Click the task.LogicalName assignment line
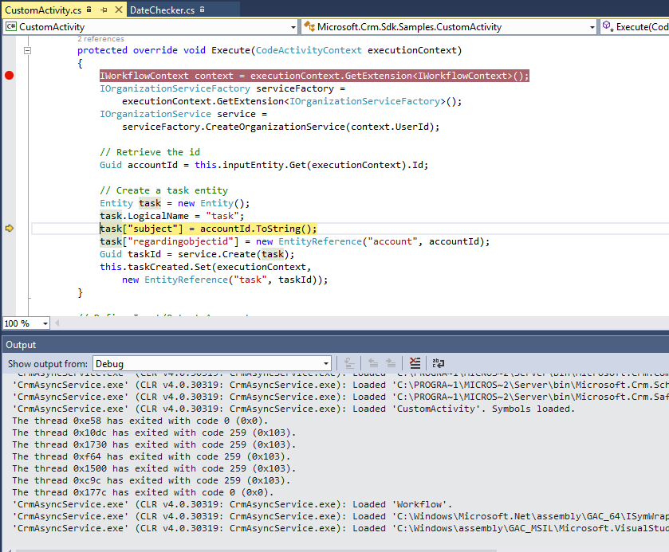 click(172, 216)
